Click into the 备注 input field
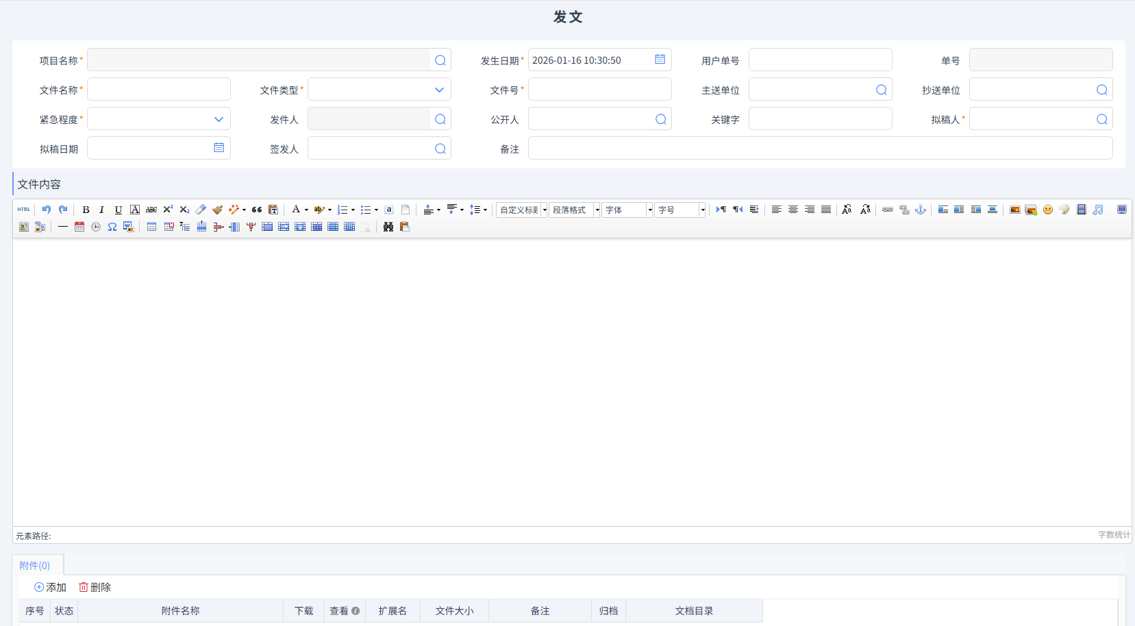The image size is (1135, 626). [x=819, y=149]
